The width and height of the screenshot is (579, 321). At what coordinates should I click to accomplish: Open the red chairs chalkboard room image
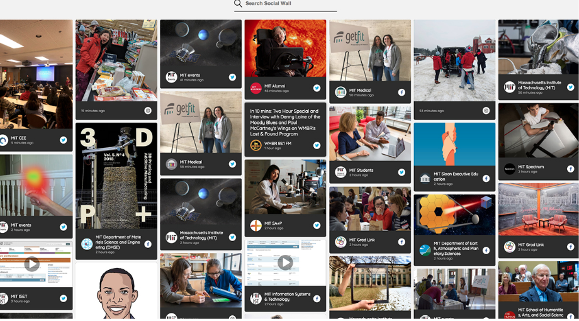tap(538, 209)
